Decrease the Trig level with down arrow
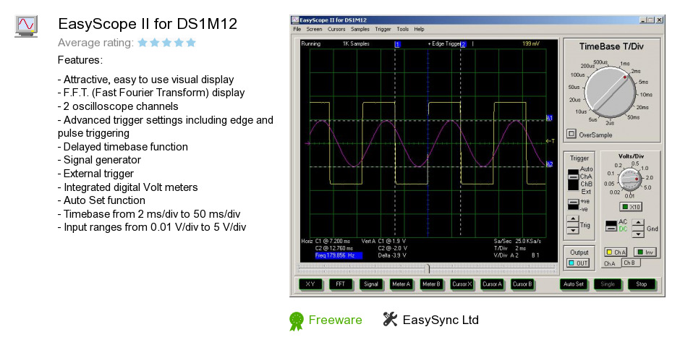Screen dimensions: 680x353 [x=572, y=230]
